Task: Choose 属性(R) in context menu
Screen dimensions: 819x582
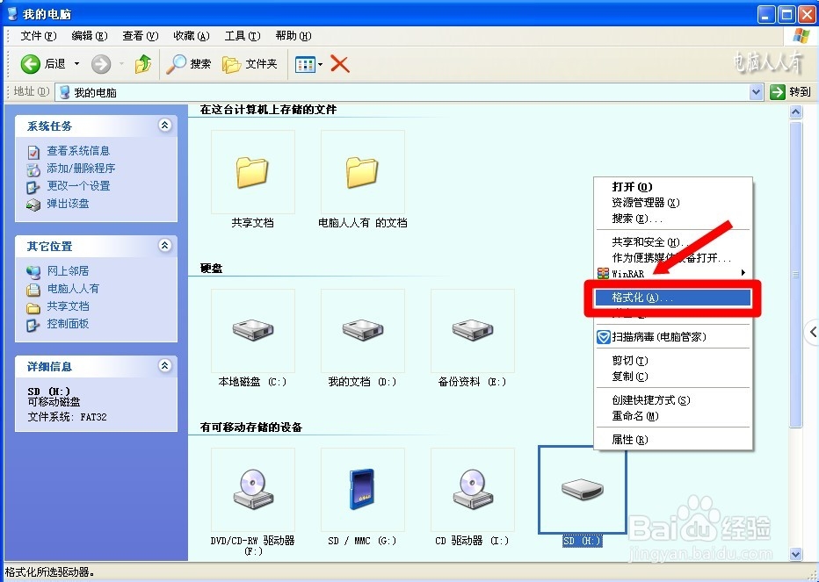Action: 673,440
